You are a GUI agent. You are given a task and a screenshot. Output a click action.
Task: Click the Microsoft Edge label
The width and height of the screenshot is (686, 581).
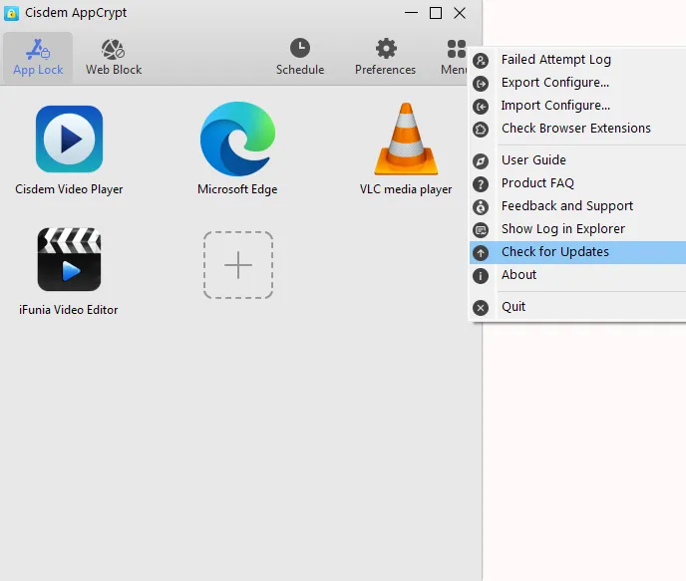237,189
